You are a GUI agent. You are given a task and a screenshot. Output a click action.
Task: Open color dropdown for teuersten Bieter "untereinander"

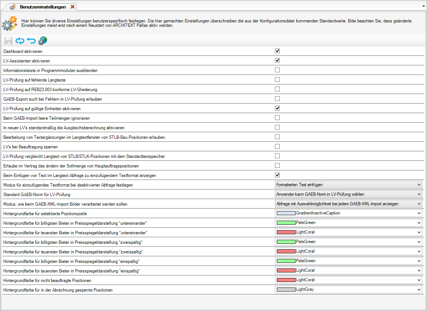click(348, 232)
